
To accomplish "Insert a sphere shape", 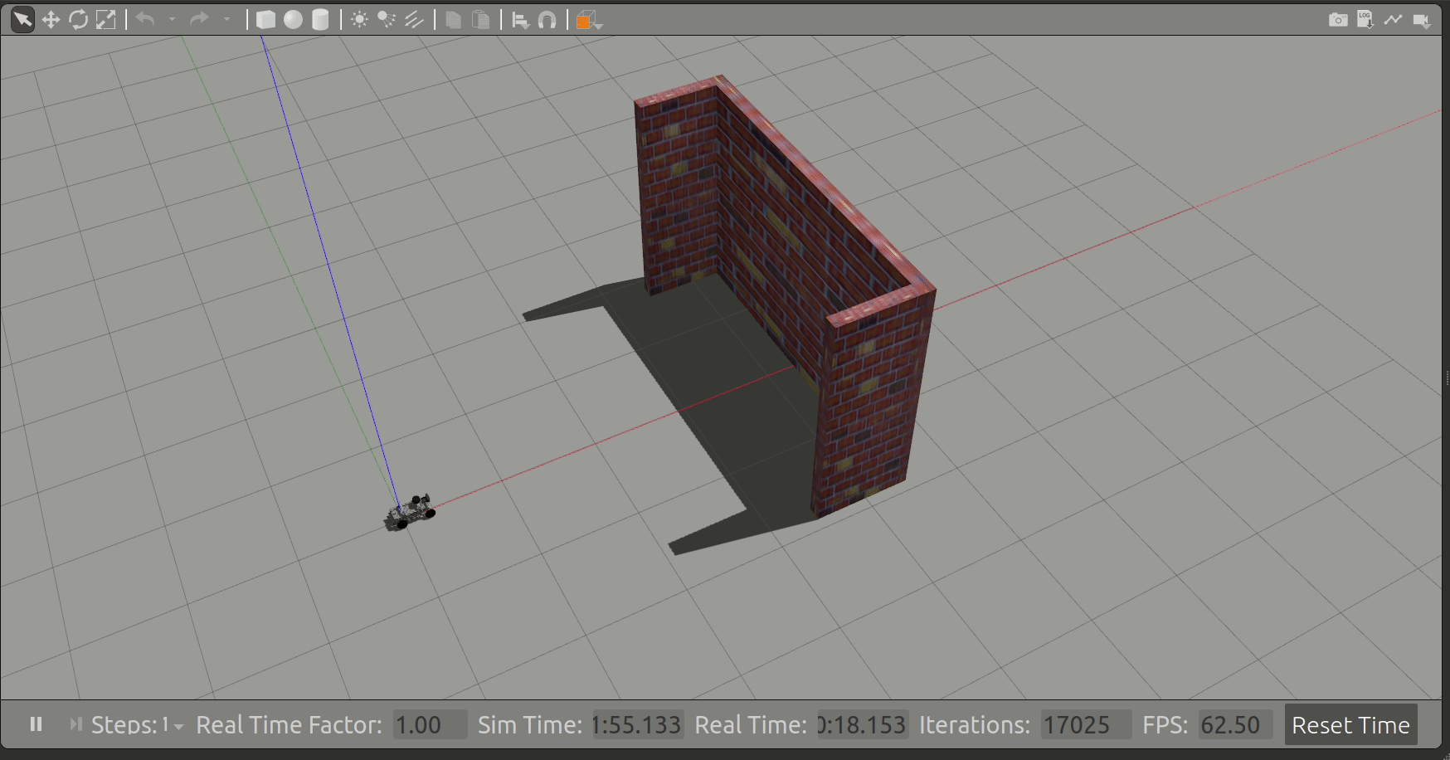I will pyautogui.click(x=293, y=20).
